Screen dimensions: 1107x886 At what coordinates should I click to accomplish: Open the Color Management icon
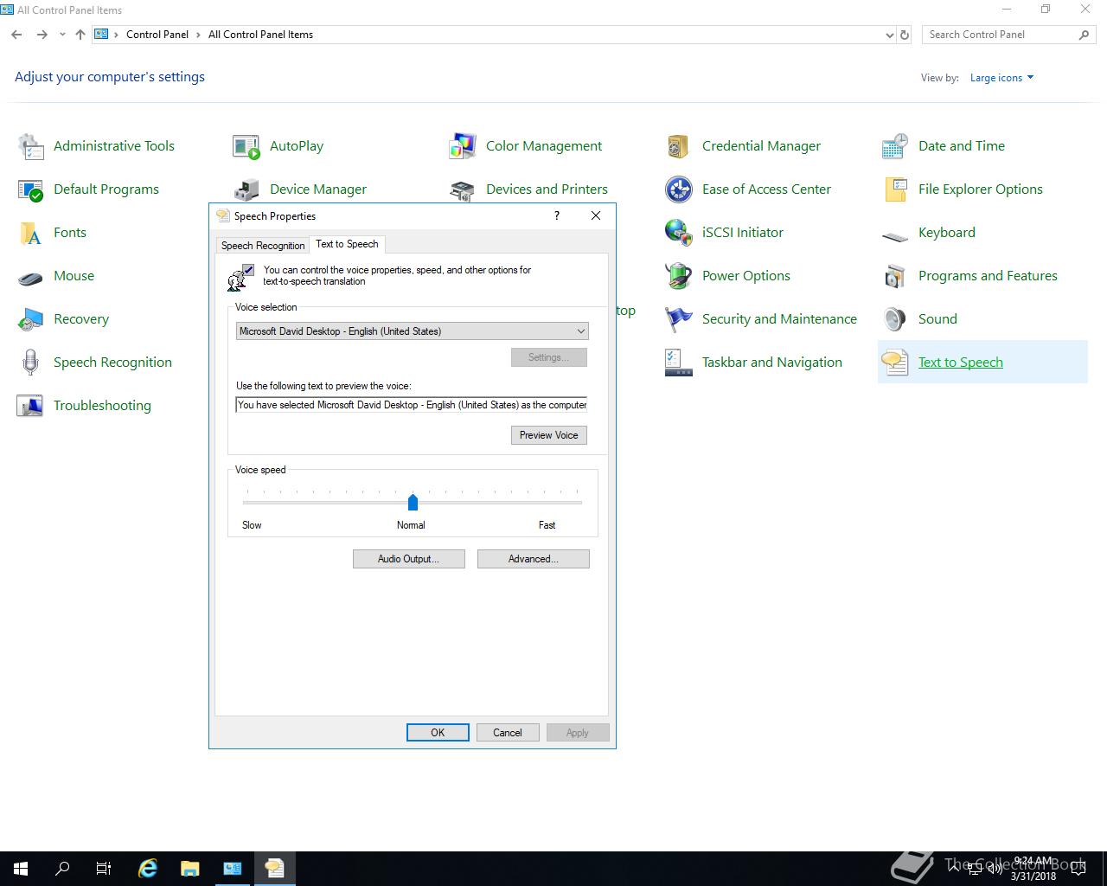(463, 146)
